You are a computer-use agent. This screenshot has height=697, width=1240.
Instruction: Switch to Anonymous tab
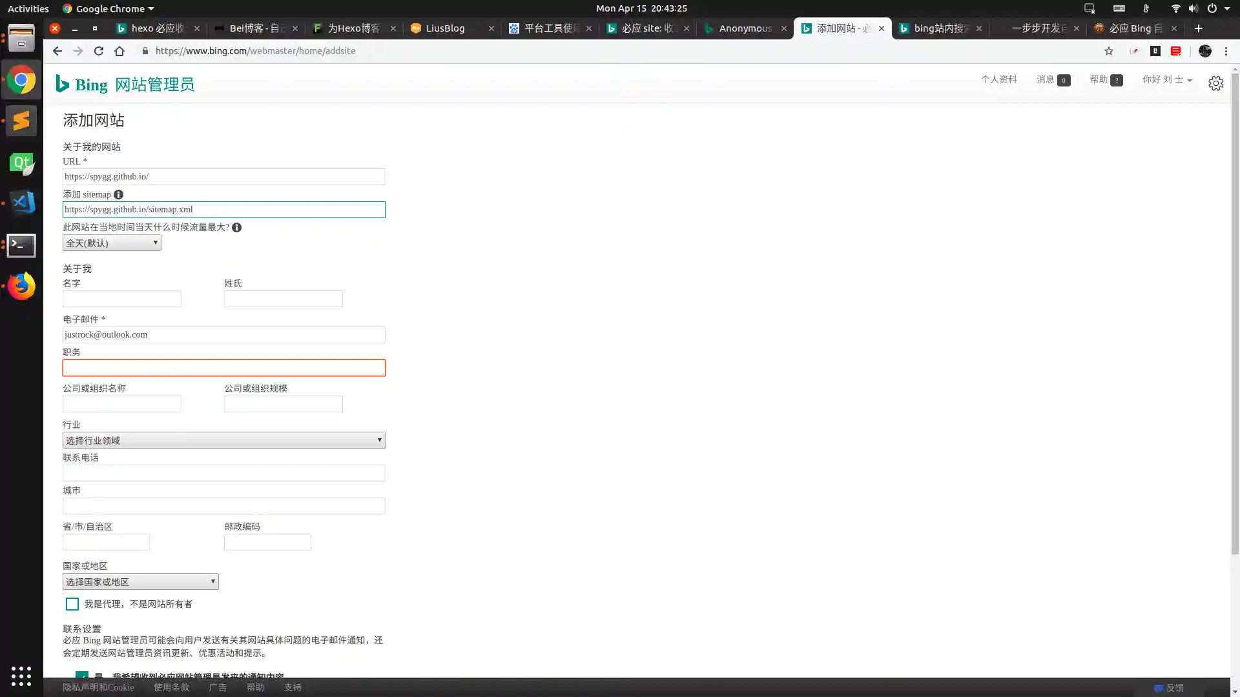pos(744,28)
